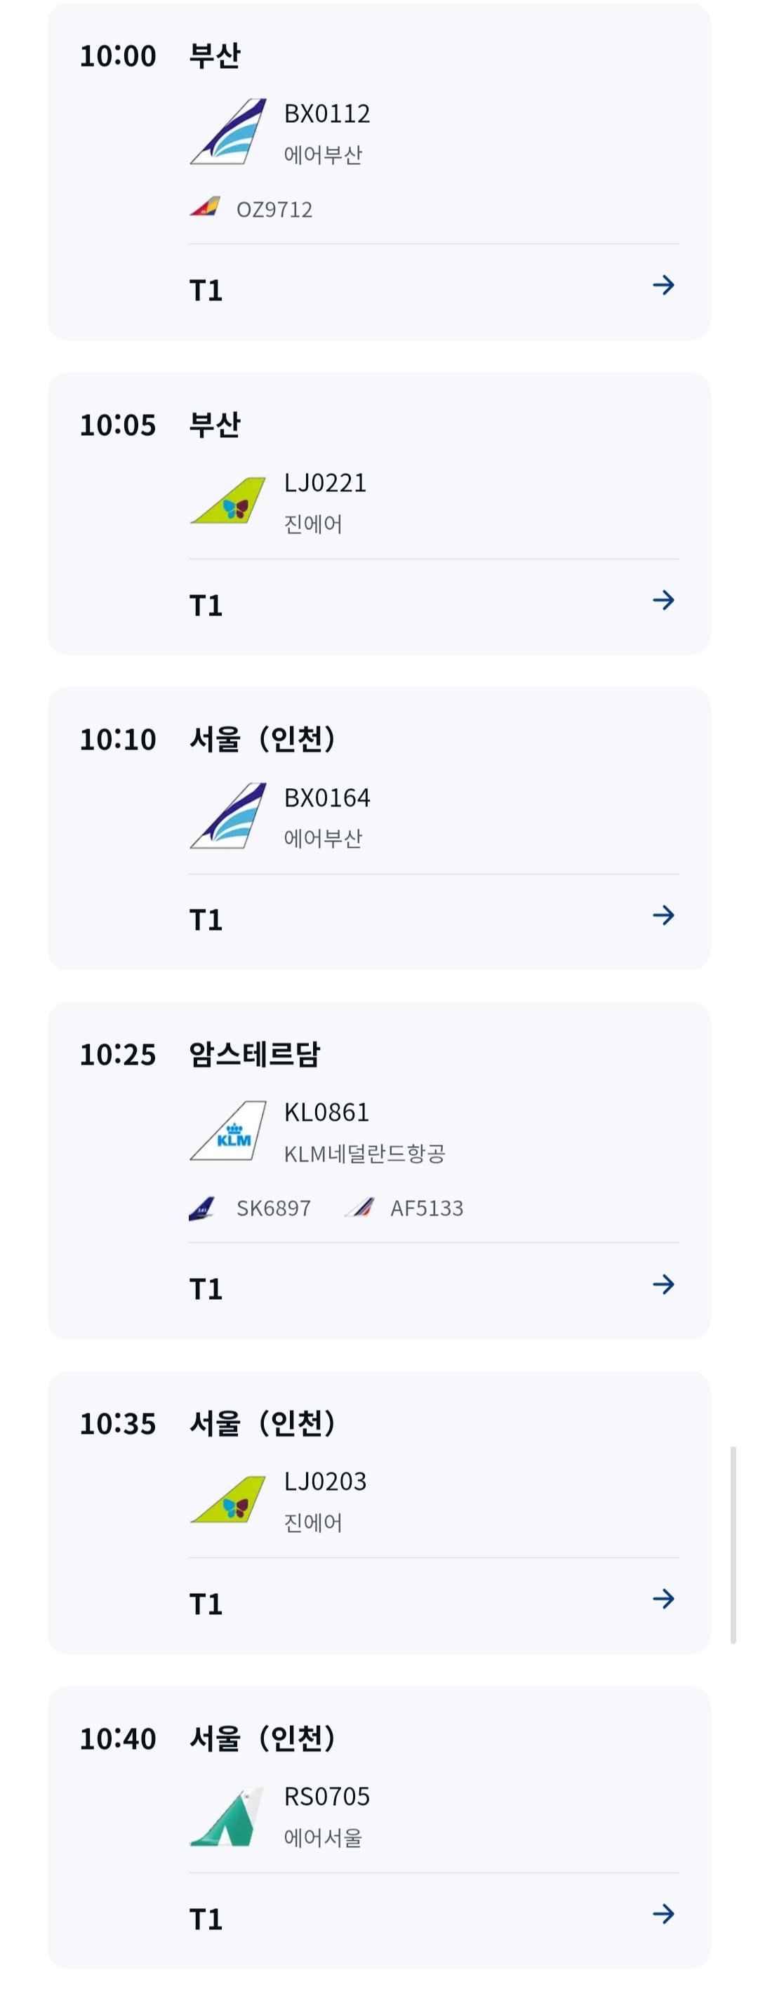Click Air Busan tail logo for BX0164

228,816
